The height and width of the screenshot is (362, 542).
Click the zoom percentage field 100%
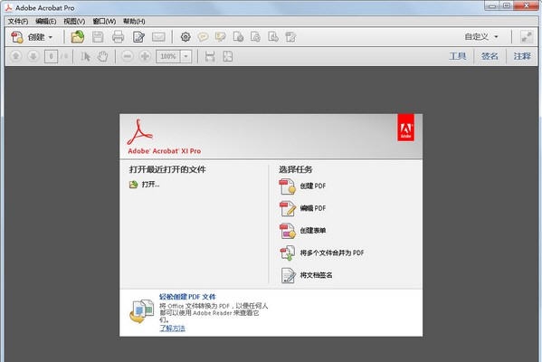pos(168,56)
